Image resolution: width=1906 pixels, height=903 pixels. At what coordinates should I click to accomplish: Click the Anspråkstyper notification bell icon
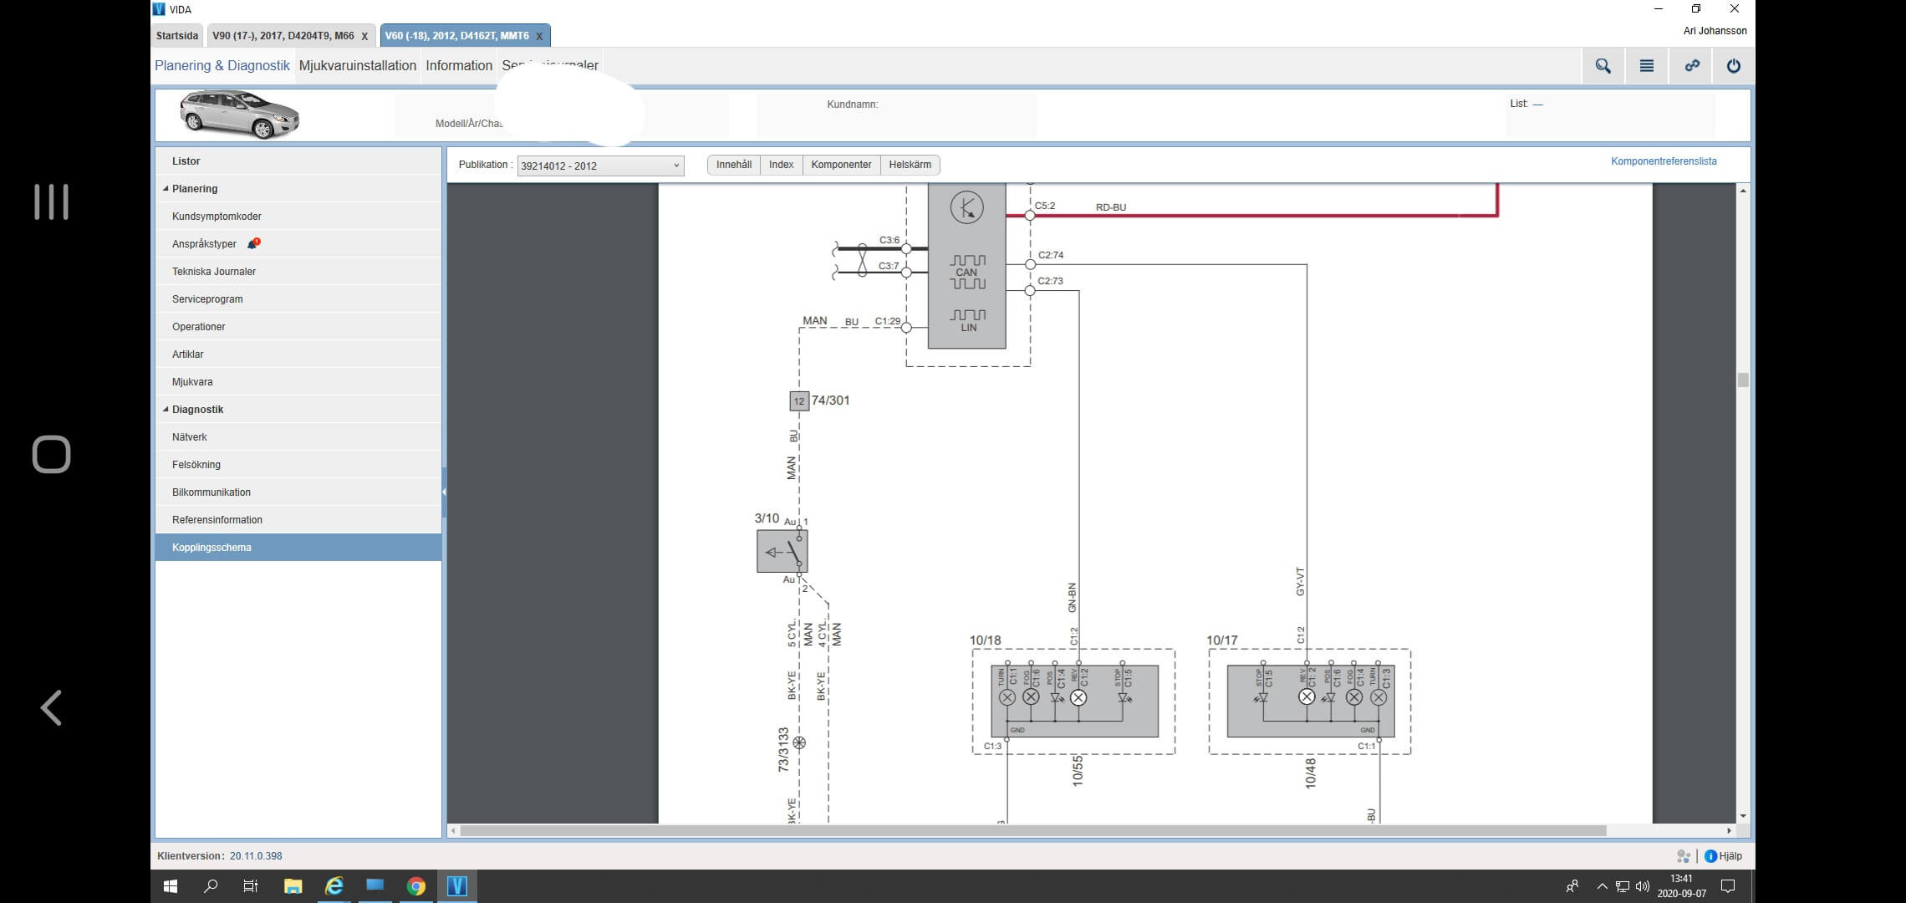tap(252, 243)
